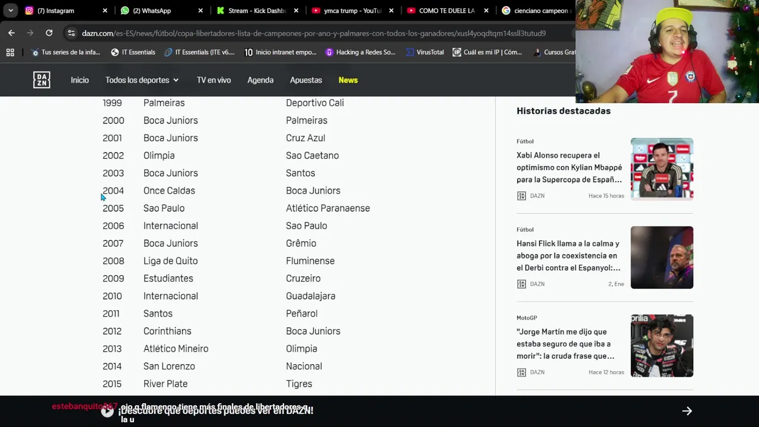Viewport: 759px width, 427px height.
Task: Open TV en vivo section
Action: pyautogui.click(x=213, y=80)
